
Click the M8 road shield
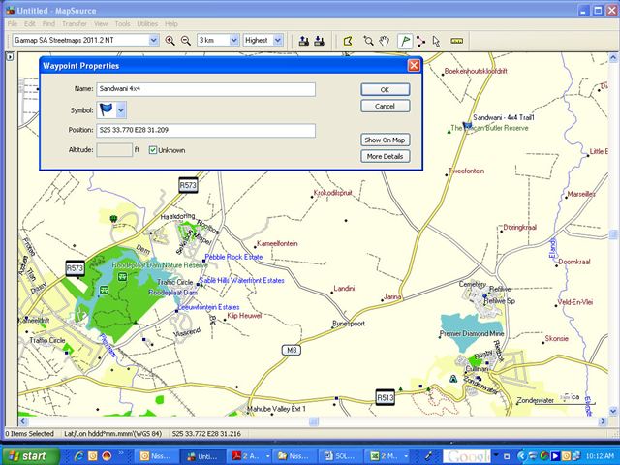tap(292, 350)
